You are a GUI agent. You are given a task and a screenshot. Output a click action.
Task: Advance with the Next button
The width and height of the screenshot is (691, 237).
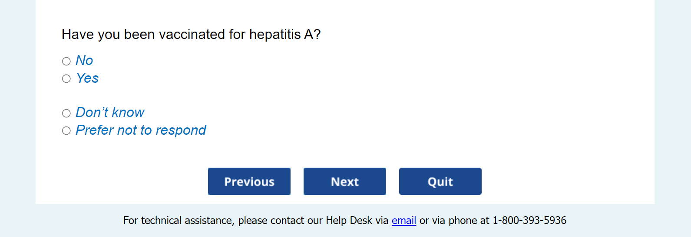(345, 182)
